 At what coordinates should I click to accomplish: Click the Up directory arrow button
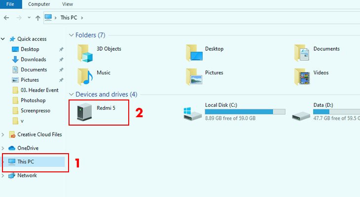point(37,18)
